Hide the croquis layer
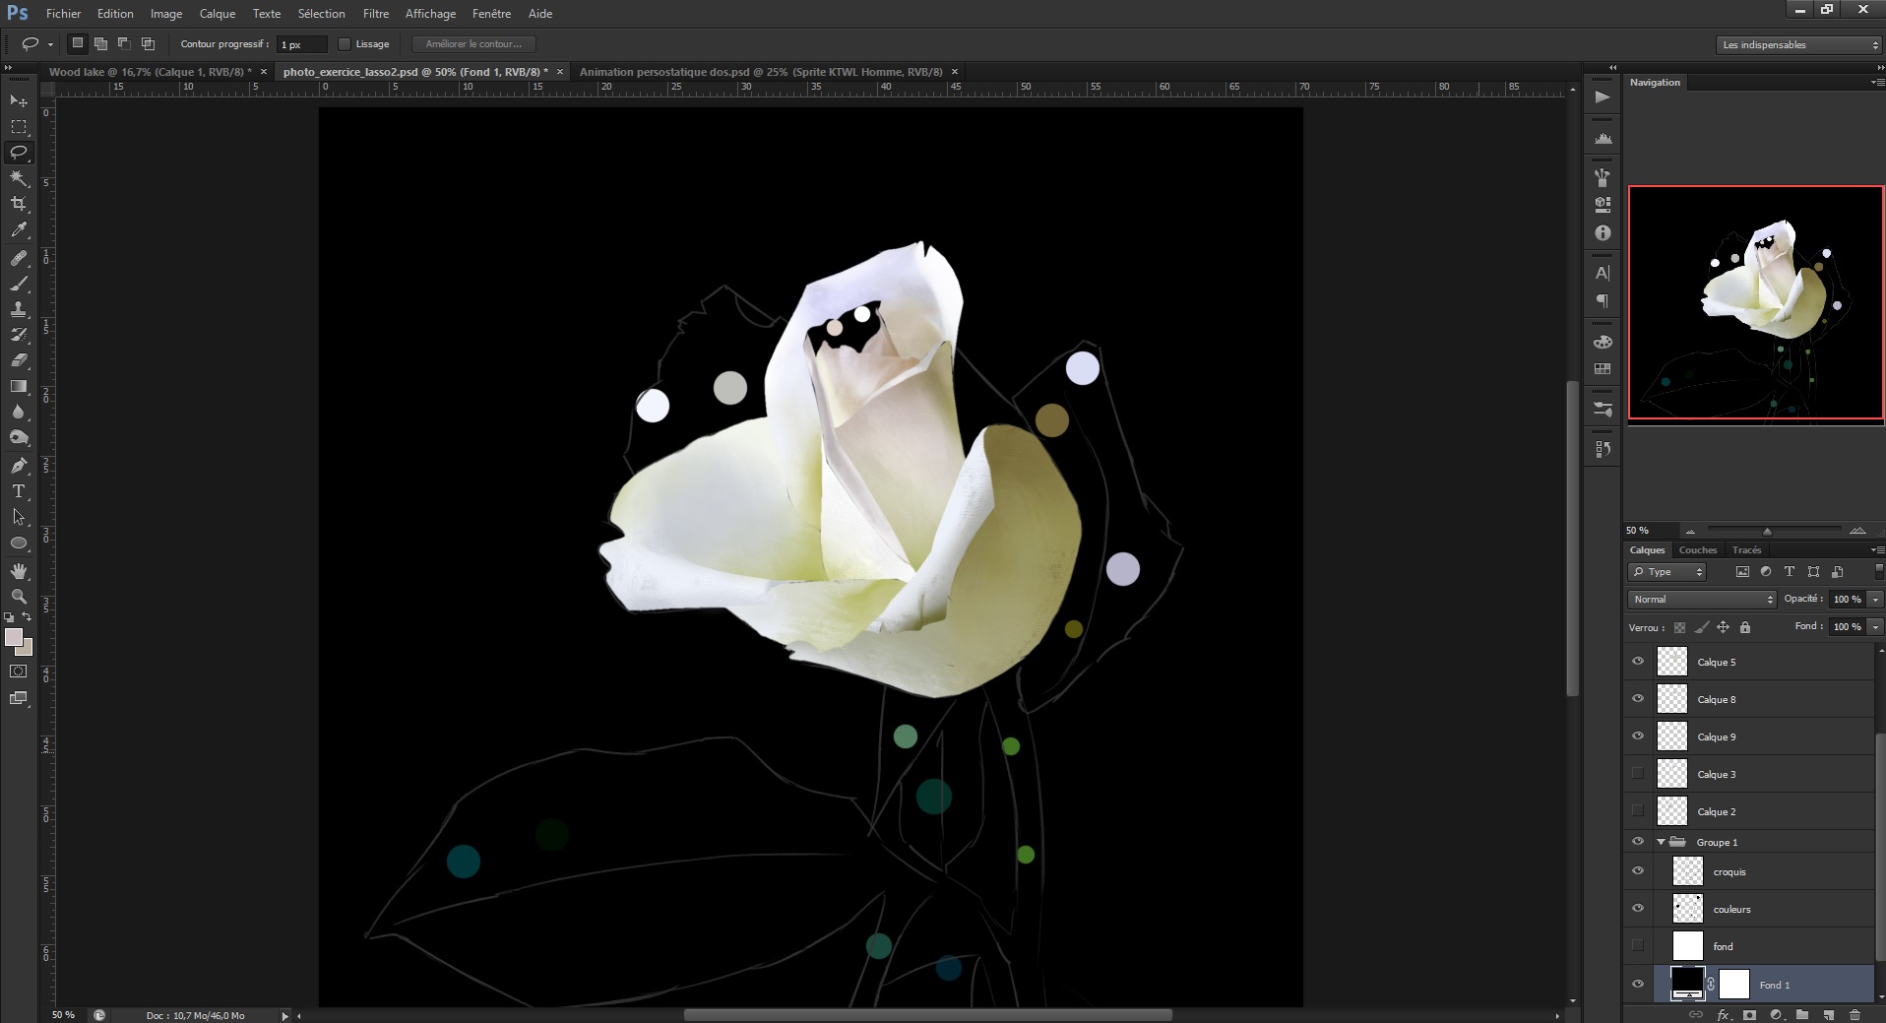This screenshot has height=1023, width=1886. [x=1637, y=871]
